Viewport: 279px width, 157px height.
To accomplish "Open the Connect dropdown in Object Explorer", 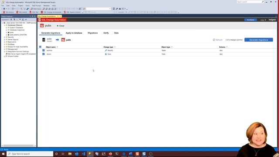I will [5, 20].
